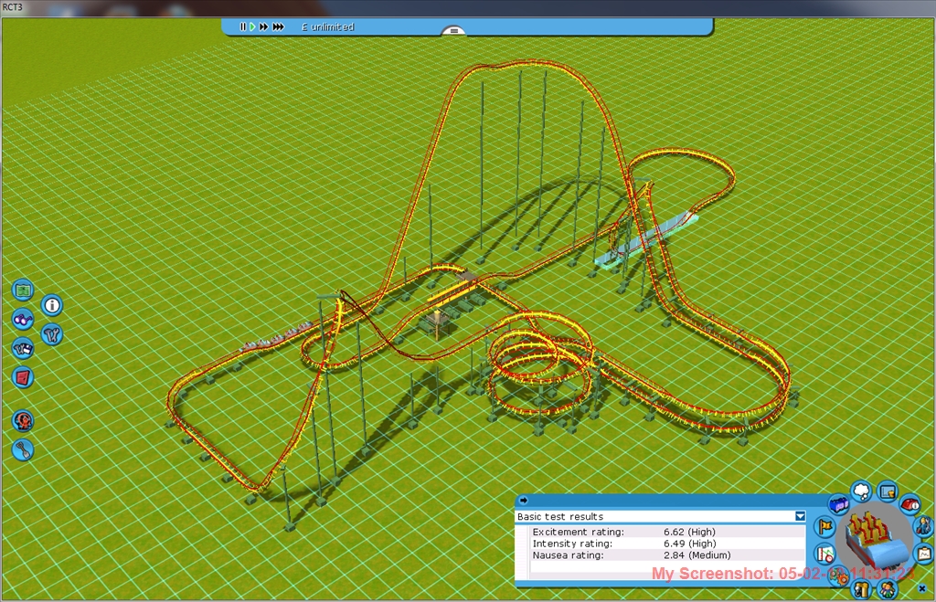936x602 pixels.
Task: Open the info panel icon
Action: (x=52, y=305)
